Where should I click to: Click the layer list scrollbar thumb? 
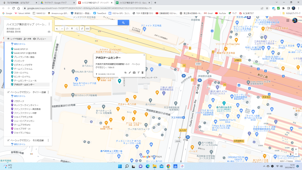click(51, 108)
